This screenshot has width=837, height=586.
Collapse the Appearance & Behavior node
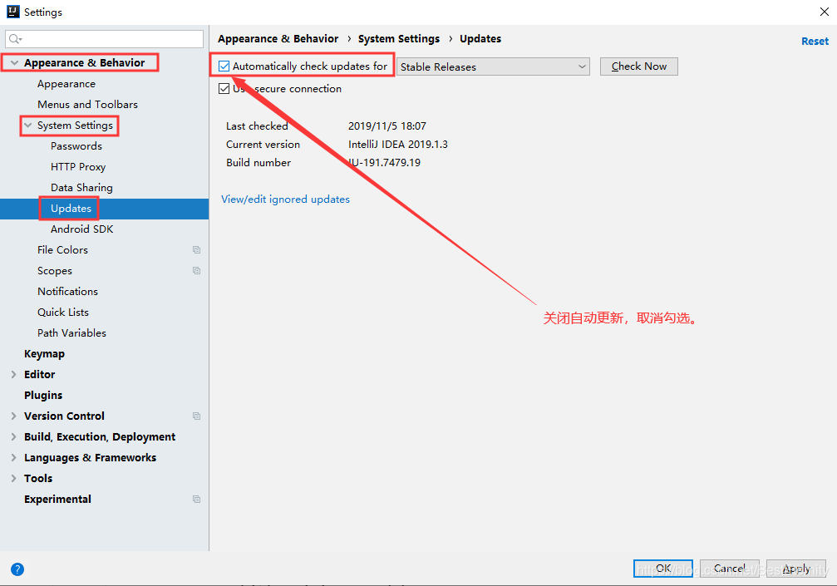[14, 63]
